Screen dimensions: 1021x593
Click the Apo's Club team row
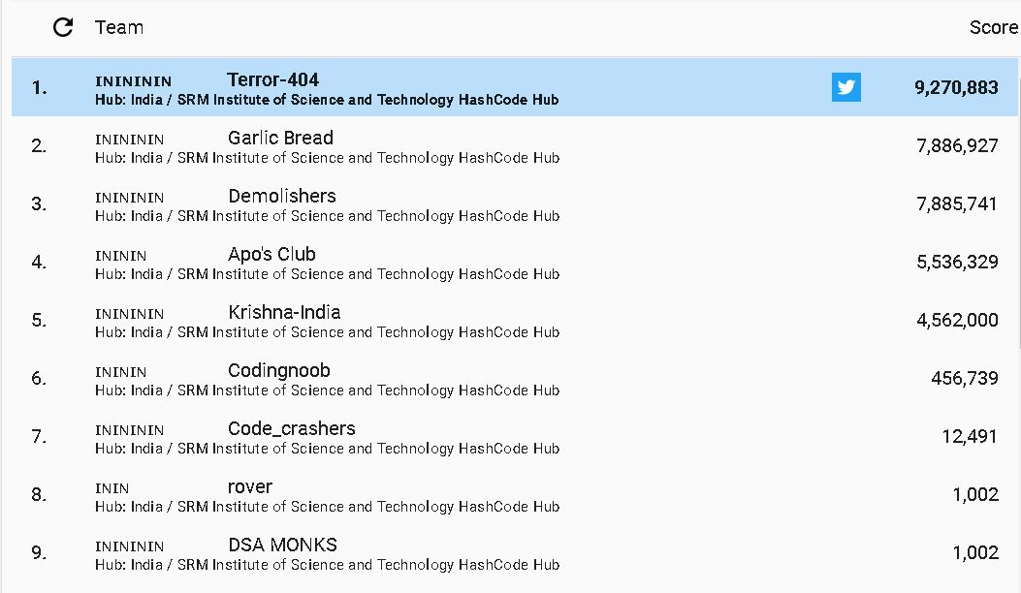(515, 263)
